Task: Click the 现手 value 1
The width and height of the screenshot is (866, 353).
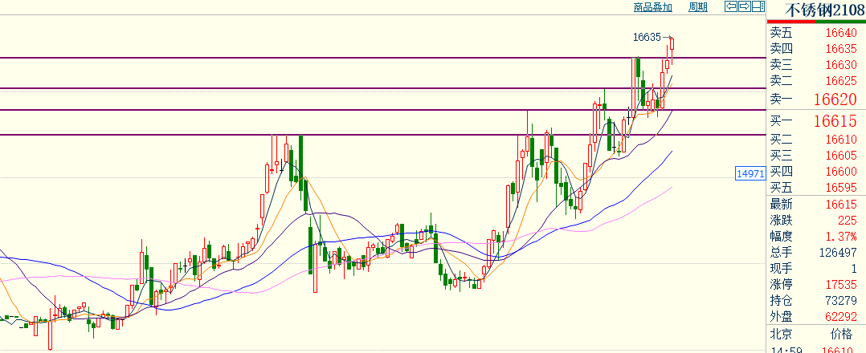Action: coord(854,270)
